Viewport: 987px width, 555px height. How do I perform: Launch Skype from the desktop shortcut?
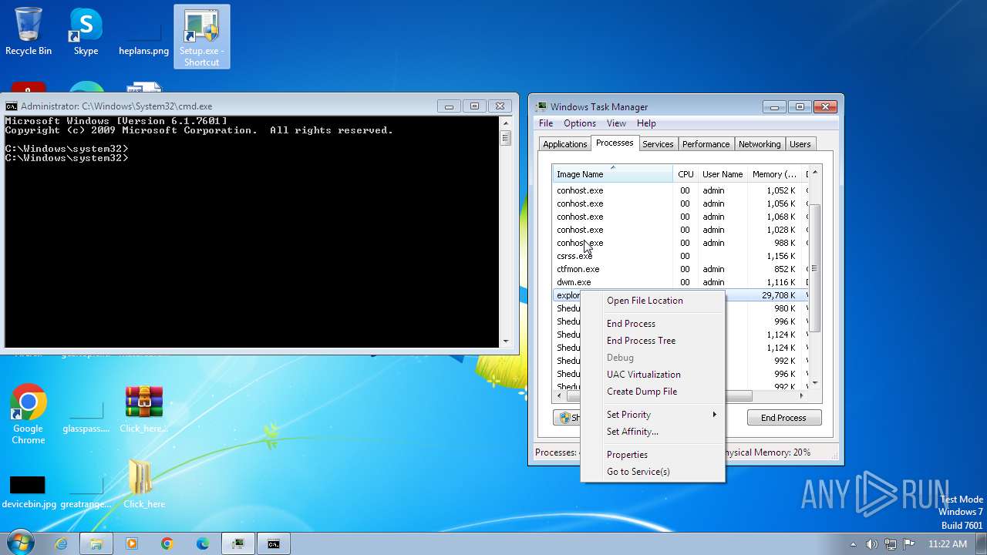click(86, 33)
